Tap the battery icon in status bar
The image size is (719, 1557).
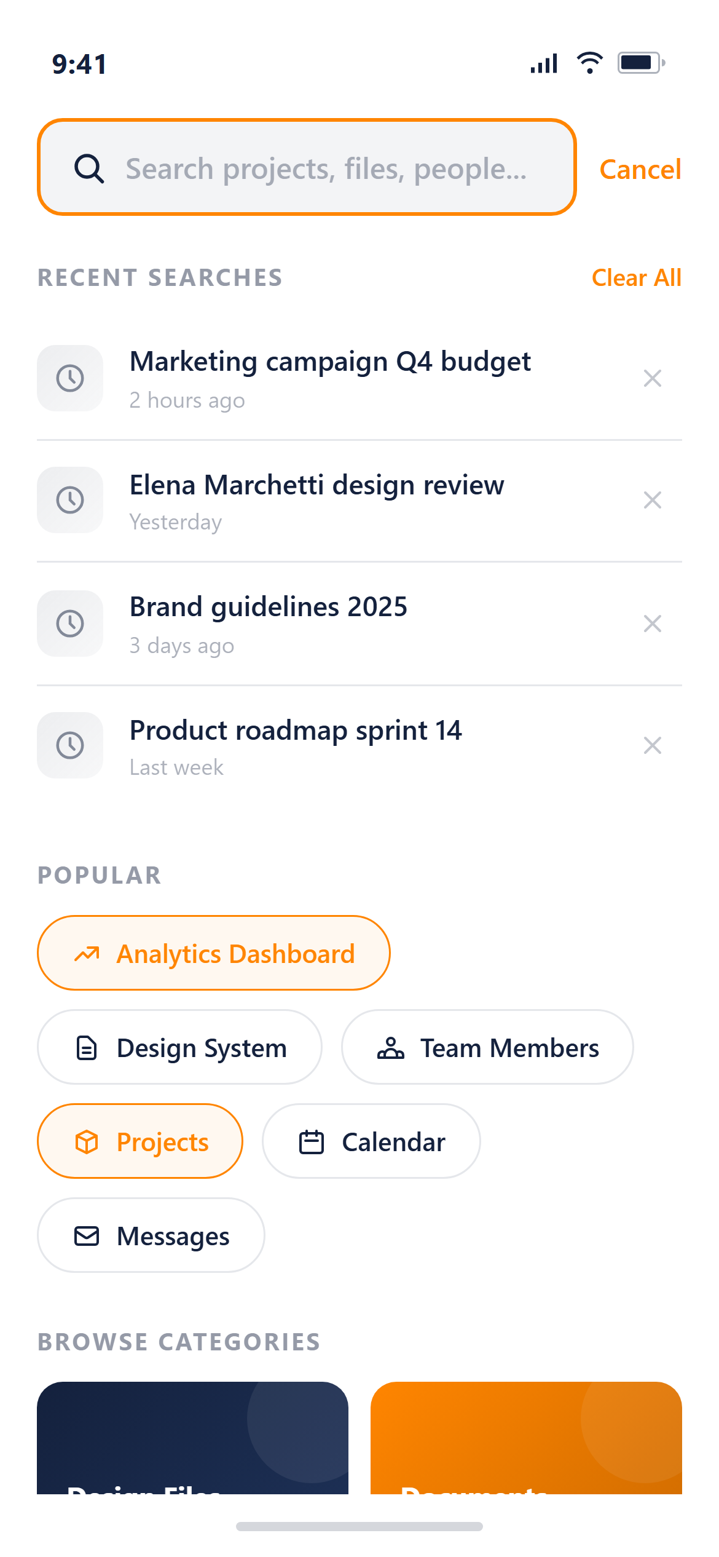[x=641, y=63]
